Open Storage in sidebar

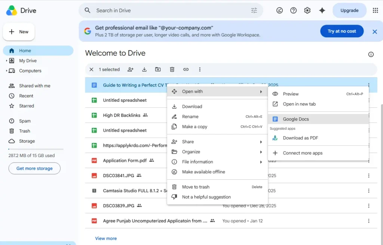27,141
